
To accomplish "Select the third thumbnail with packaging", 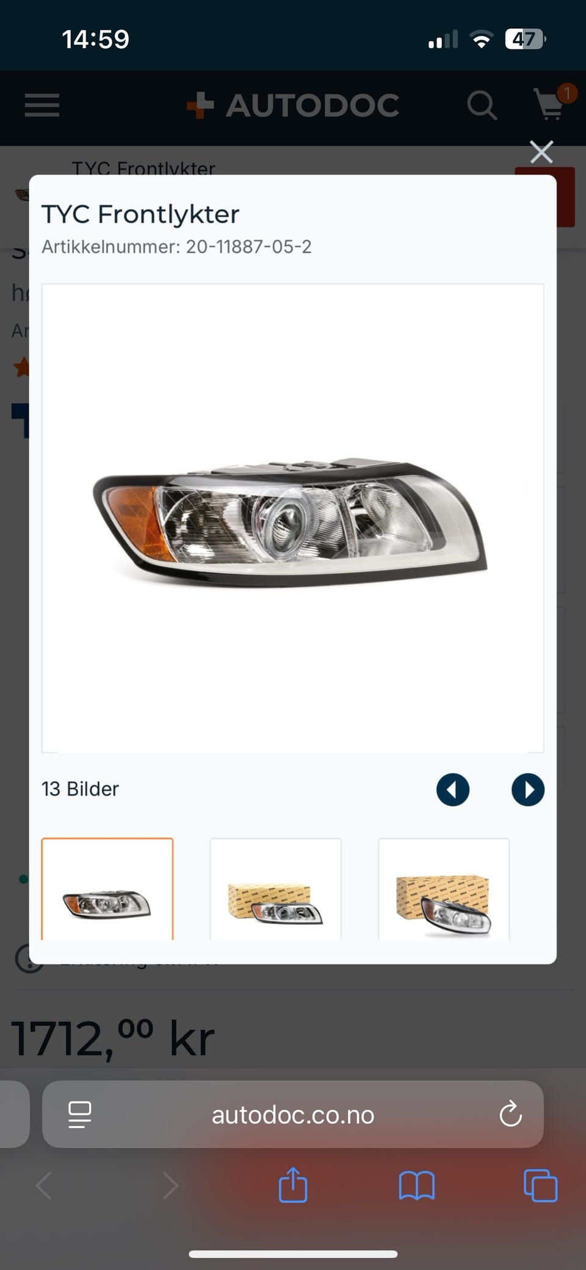I will pyautogui.click(x=444, y=889).
